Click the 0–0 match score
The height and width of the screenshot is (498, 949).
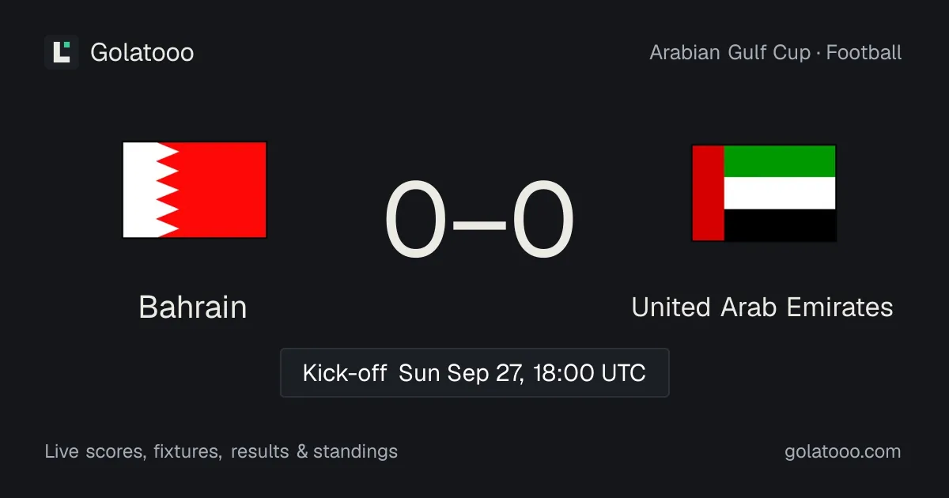pyautogui.click(x=479, y=221)
